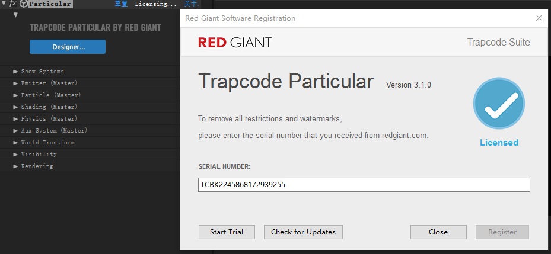The height and width of the screenshot is (254, 551).
Task: Click the Trapcode Suite label
Action: tap(499, 43)
